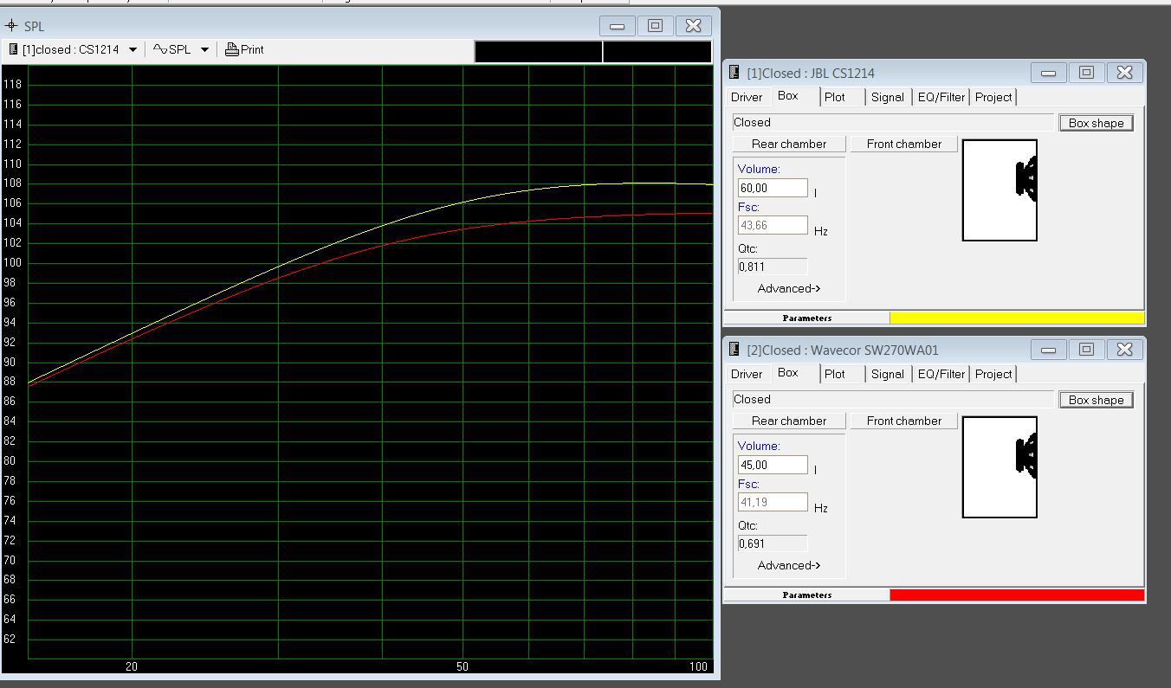Open Driver tab in Wavecor SW270WA01 window
The width and height of the screenshot is (1171, 688).
click(747, 374)
